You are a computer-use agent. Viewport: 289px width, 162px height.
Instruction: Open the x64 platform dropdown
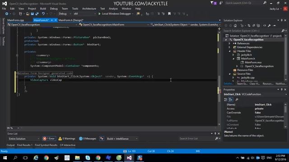click(84, 14)
